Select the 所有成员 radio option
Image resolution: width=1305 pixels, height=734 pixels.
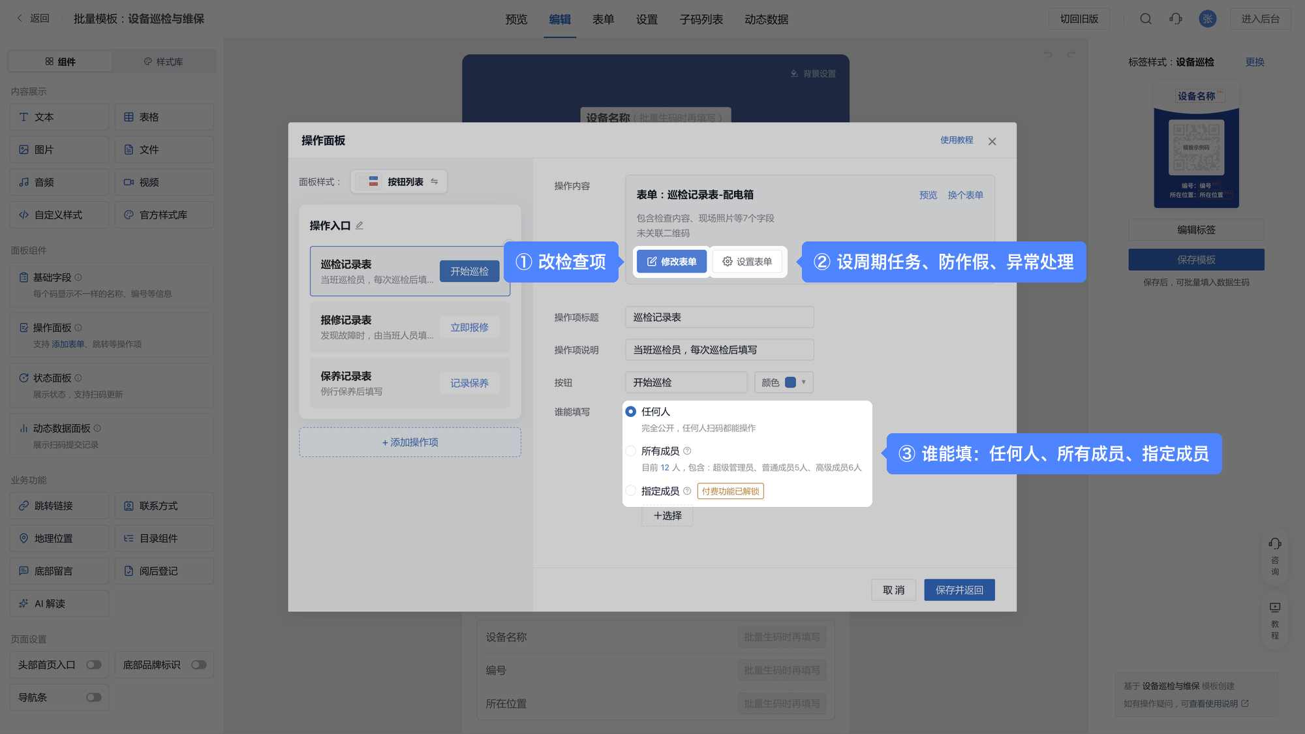tap(630, 451)
